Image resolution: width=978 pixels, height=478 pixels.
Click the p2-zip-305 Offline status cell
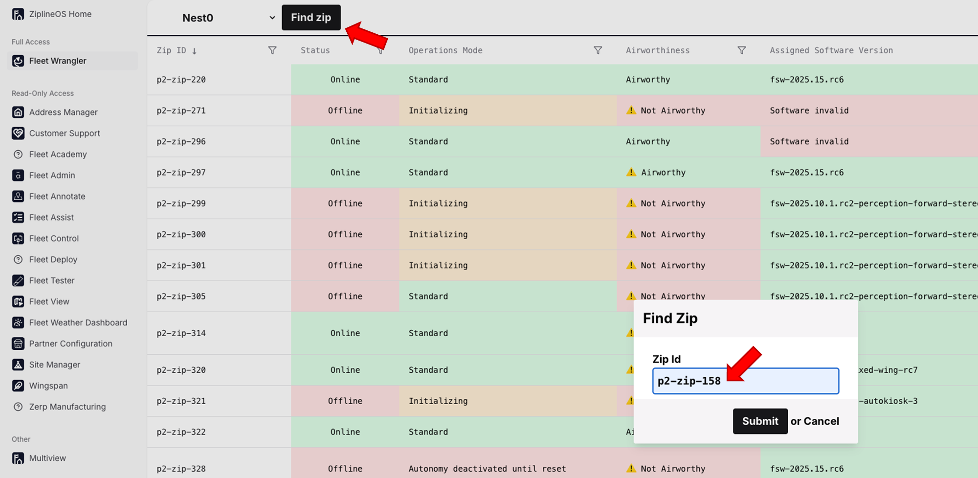coord(345,296)
